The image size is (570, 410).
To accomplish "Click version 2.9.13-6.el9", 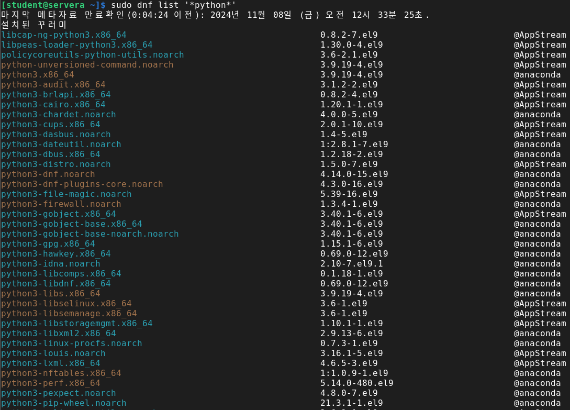I will [x=352, y=333].
